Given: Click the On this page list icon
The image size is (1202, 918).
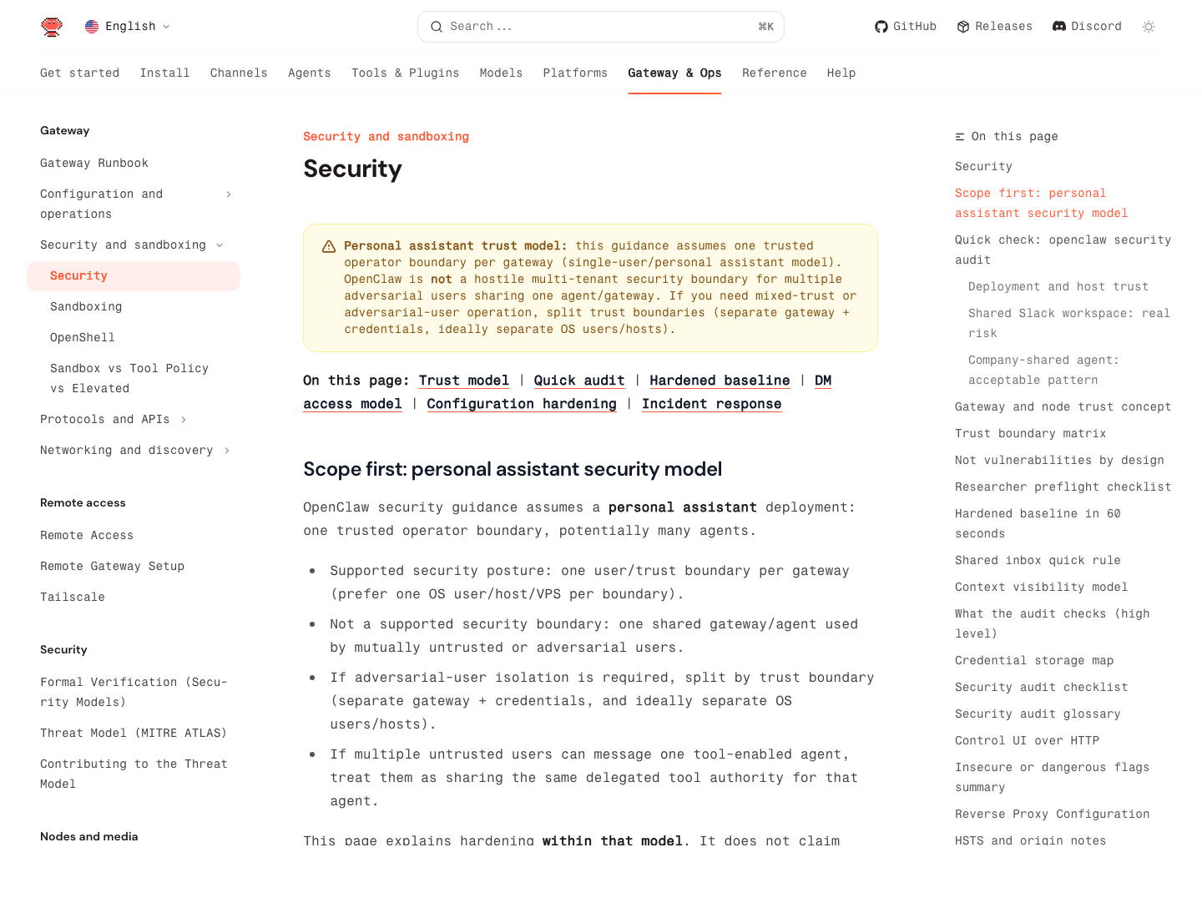Looking at the screenshot, I should click(958, 136).
